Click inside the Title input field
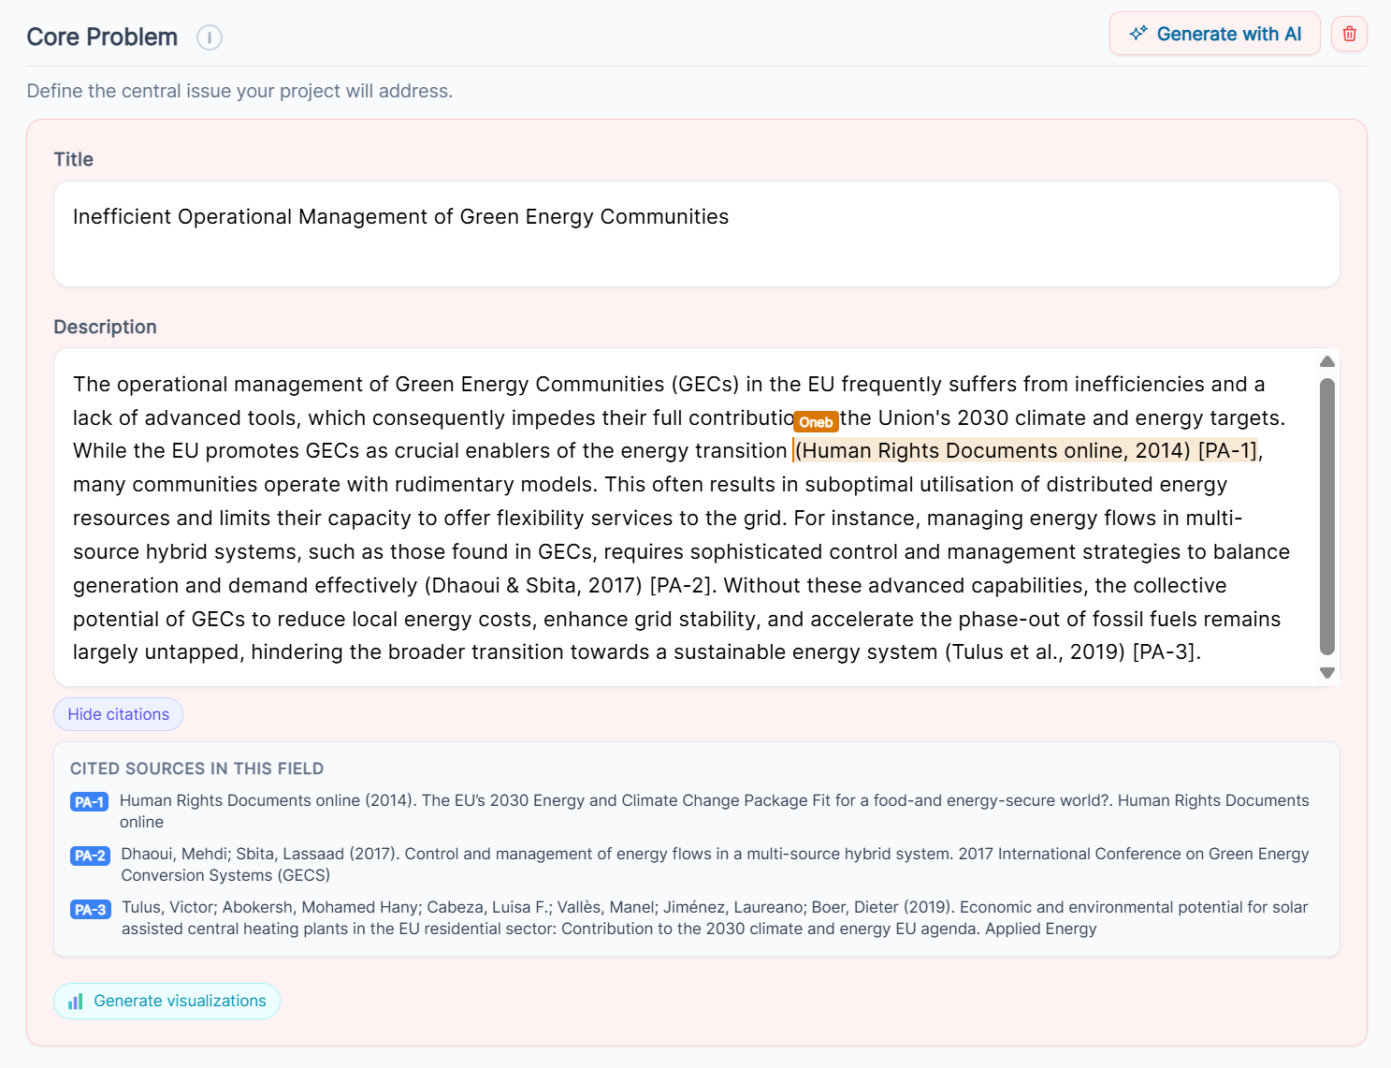Image resolution: width=1391 pixels, height=1068 pixels. click(697, 234)
